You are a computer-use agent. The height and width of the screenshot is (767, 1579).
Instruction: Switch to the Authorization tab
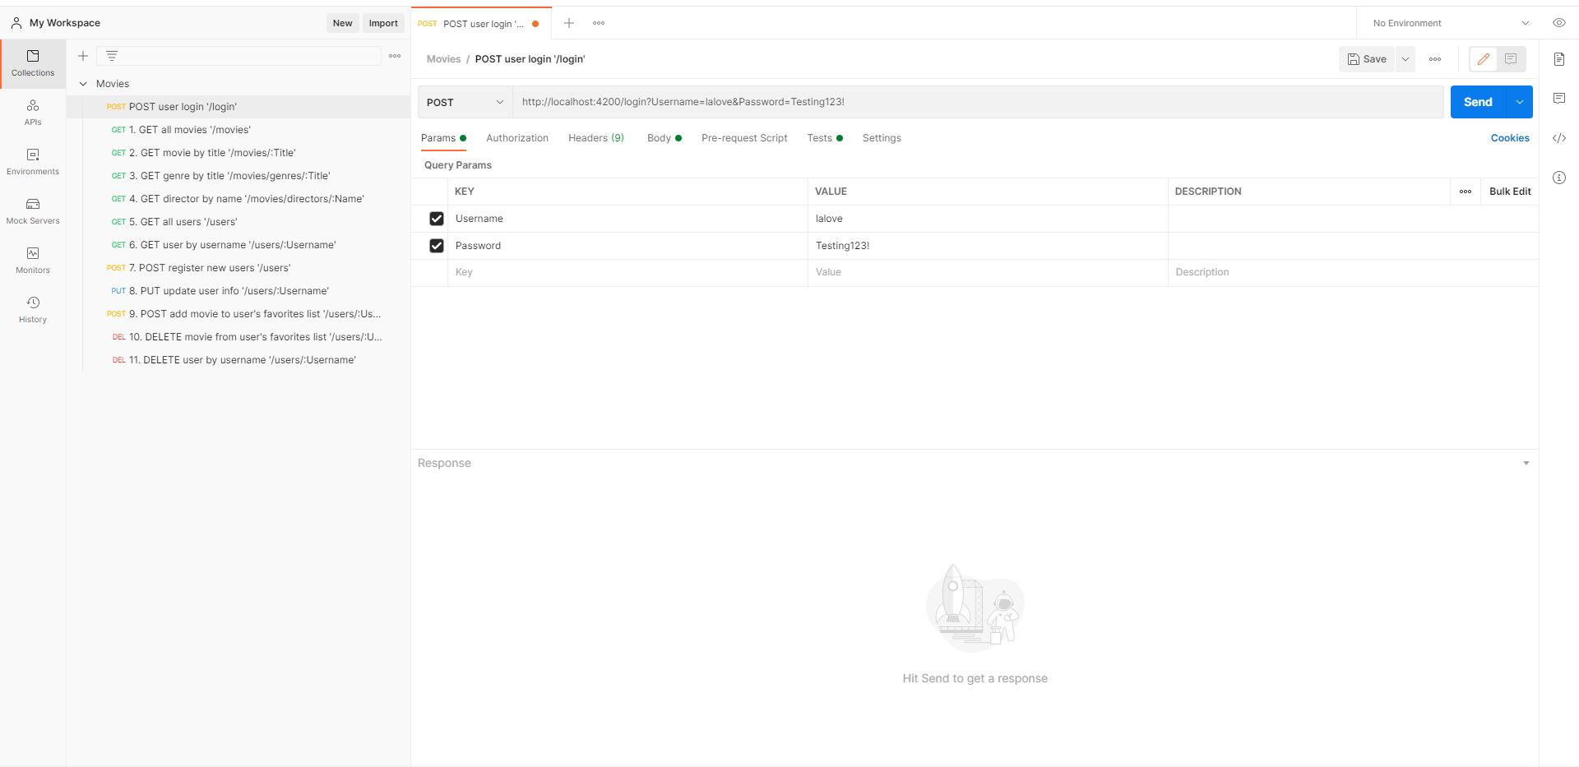[x=516, y=138]
